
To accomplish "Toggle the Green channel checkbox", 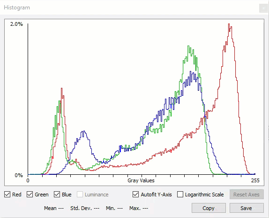I will [x=30, y=195].
